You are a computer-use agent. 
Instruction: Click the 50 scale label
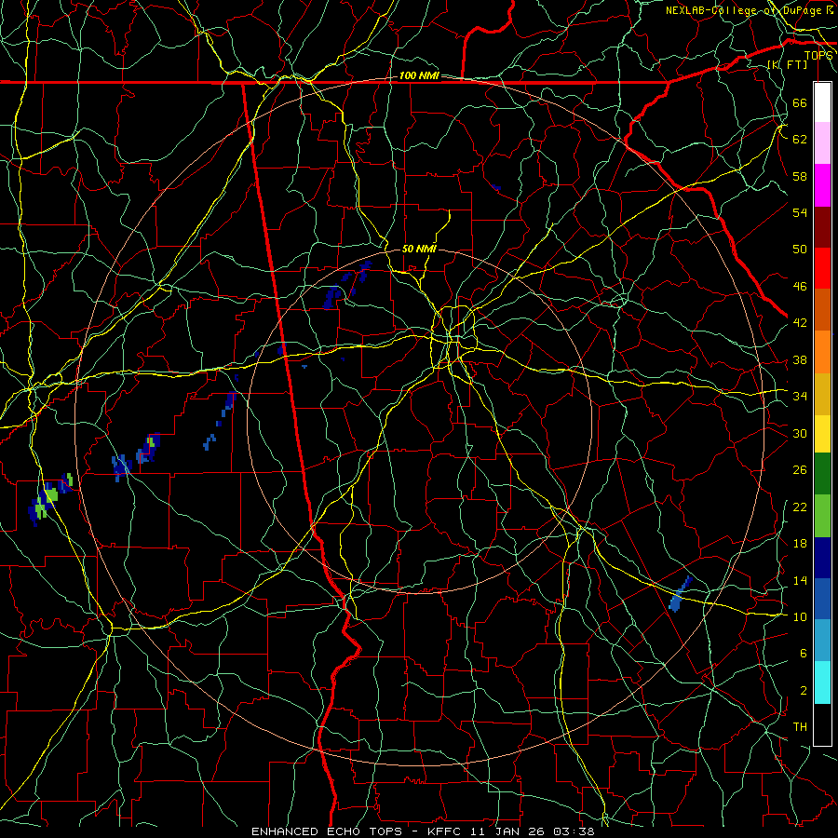(x=800, y=249)
